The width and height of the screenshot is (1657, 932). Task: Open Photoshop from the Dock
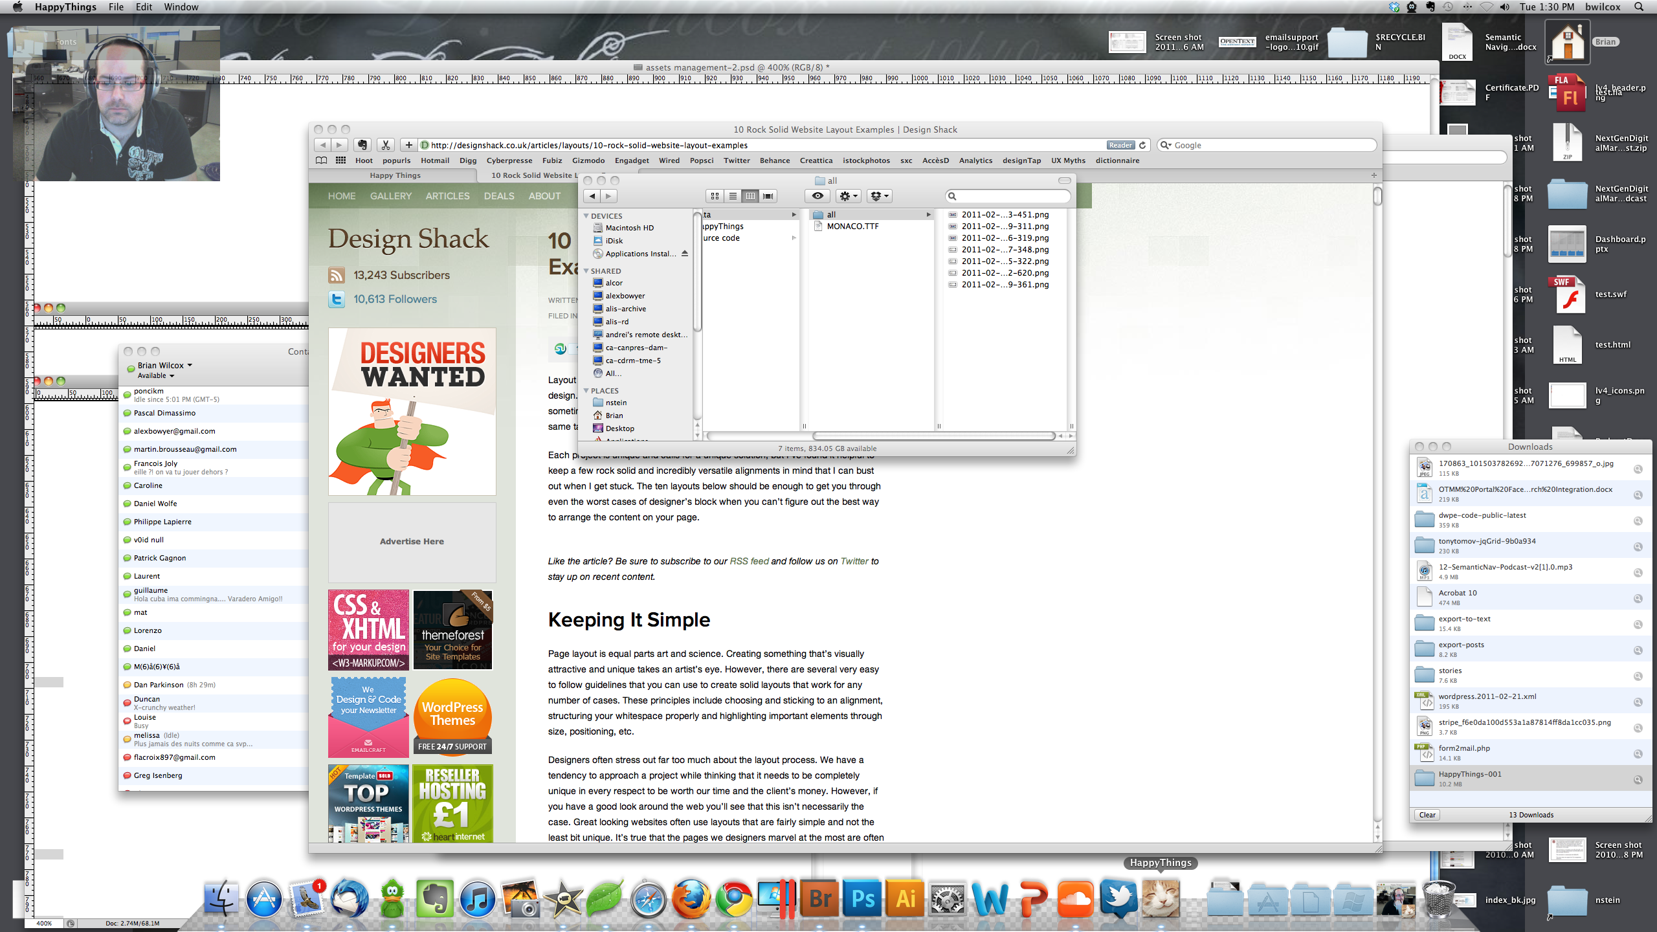863,899
